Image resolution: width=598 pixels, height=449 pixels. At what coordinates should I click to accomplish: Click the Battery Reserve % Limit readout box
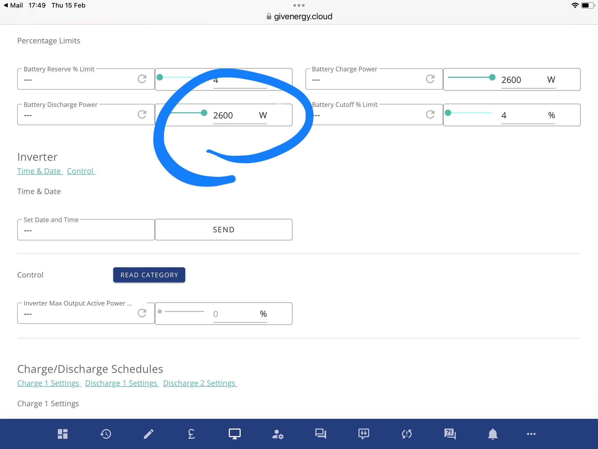coord(86,79)
